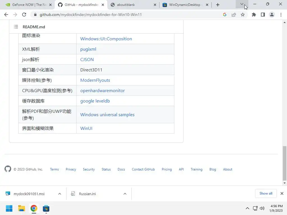Open Windows Start menu

pyautogui.click(x=9, y=208)
